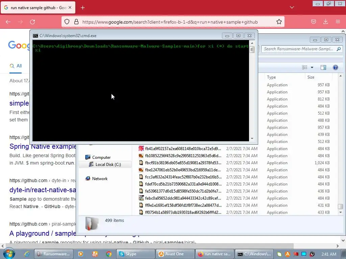Select file ff9e1e1691ef158df56fd1f8f738ec2a08477d...
Viewport: 346px width, 259px height.
(x=183, y=205)
